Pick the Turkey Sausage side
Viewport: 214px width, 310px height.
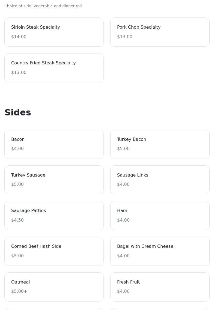(x=54, y=180)
